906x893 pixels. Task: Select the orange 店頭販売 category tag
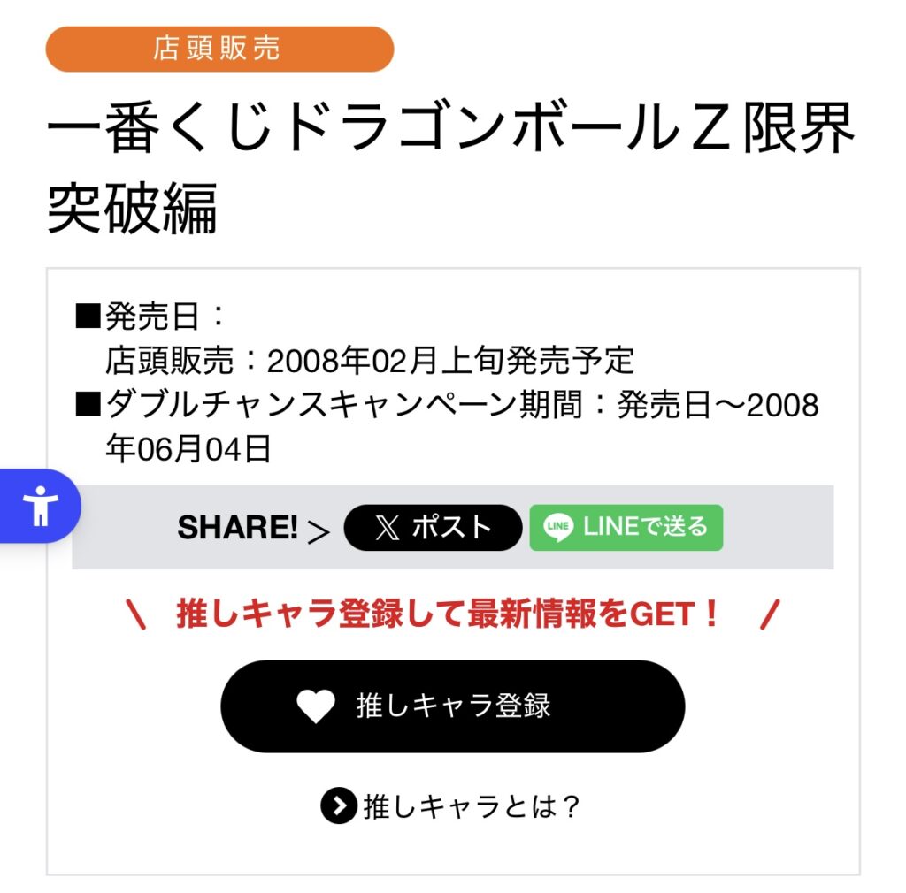tap(219, 49)
